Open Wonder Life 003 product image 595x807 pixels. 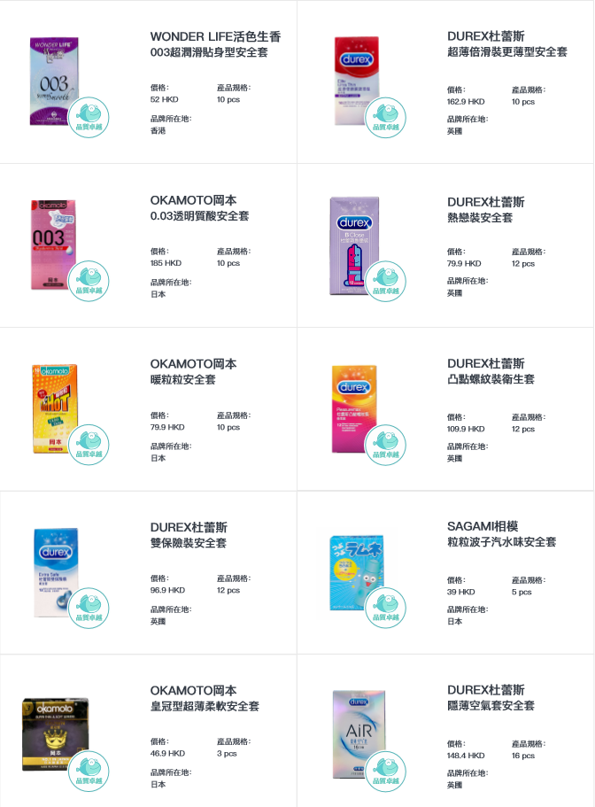pyautogui.click(x=54, y=81)
